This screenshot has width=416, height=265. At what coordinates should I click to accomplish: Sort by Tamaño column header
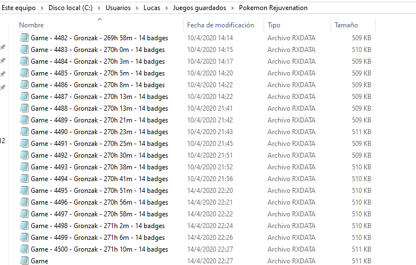point(346,25)
